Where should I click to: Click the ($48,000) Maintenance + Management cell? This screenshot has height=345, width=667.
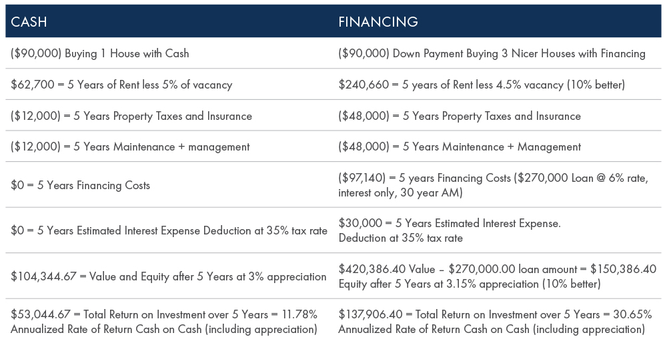point(498,146)
